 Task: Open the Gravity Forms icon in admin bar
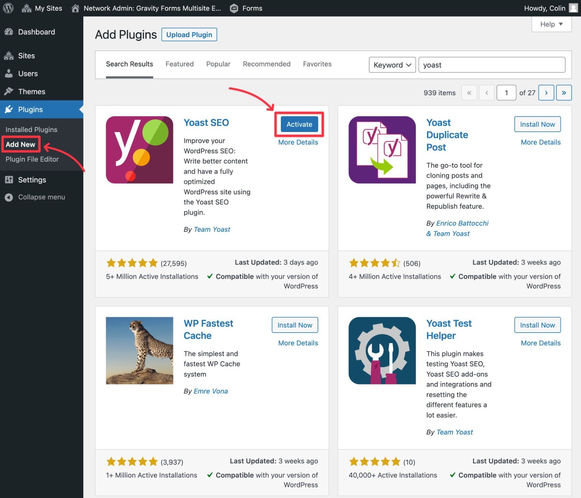[x=234, y=8]
